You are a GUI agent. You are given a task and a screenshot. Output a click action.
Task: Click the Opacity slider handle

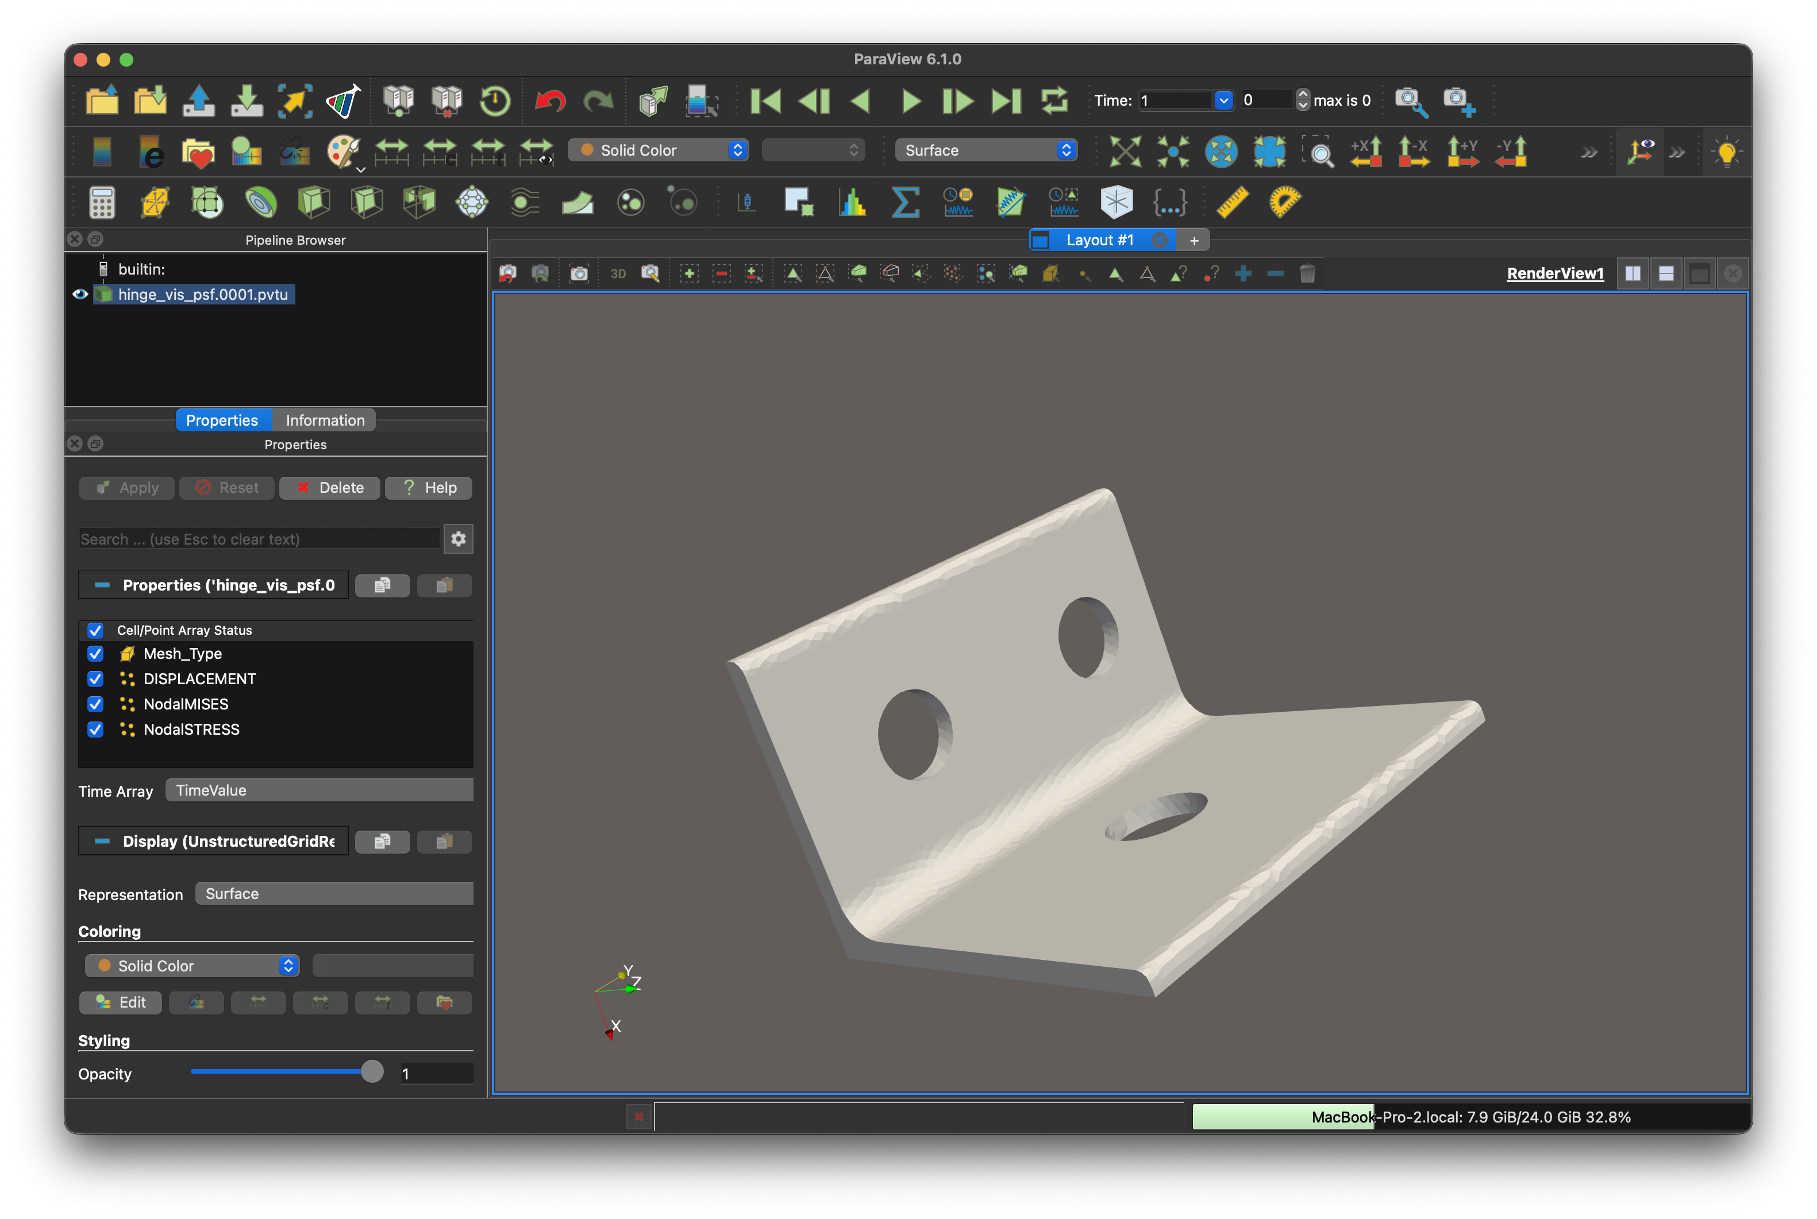coord(372,1072)
